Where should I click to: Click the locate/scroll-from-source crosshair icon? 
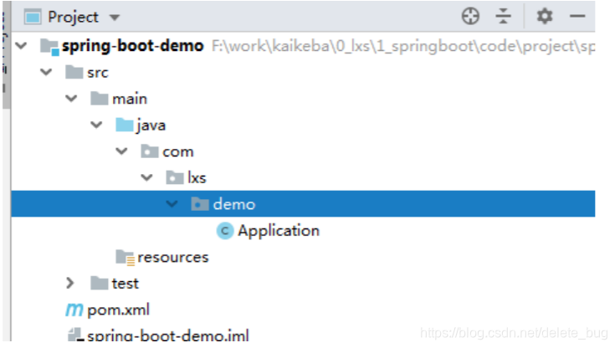[470, 17]
